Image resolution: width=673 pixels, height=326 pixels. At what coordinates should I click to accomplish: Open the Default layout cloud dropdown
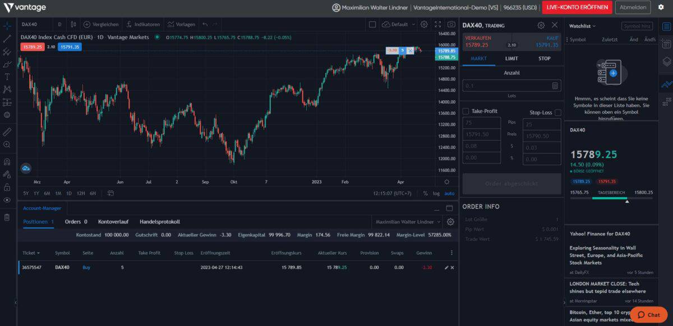pyautogui.click(x=399, y=25)
